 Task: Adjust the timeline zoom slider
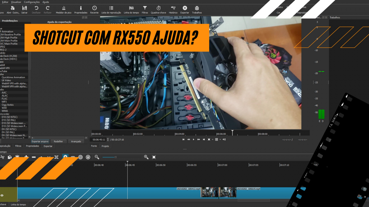pos(116,157)
